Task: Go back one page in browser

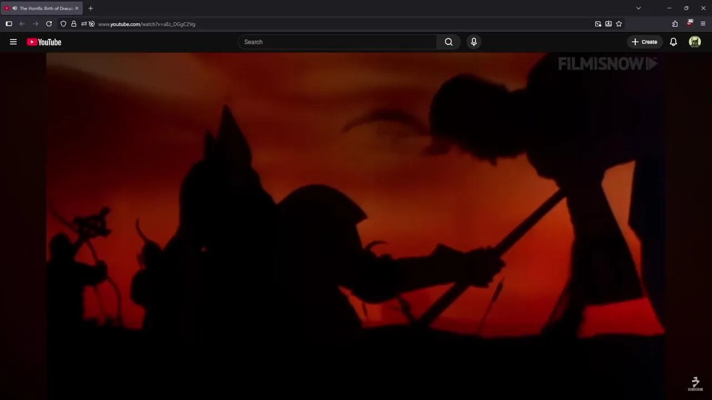Action: tap(22, 24)
